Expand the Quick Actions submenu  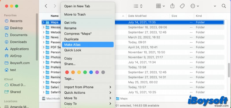(x=88, y=92)
